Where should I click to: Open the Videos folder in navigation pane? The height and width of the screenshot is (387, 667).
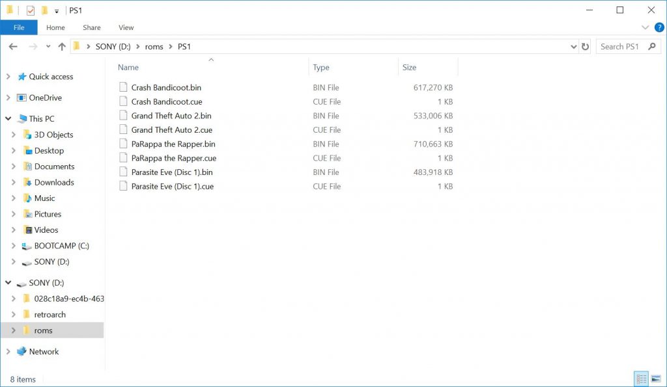[46, 230]
